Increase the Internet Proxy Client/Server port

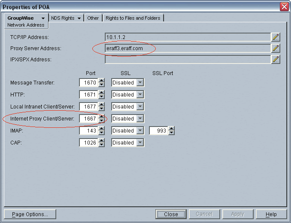[x=101, y=117]
